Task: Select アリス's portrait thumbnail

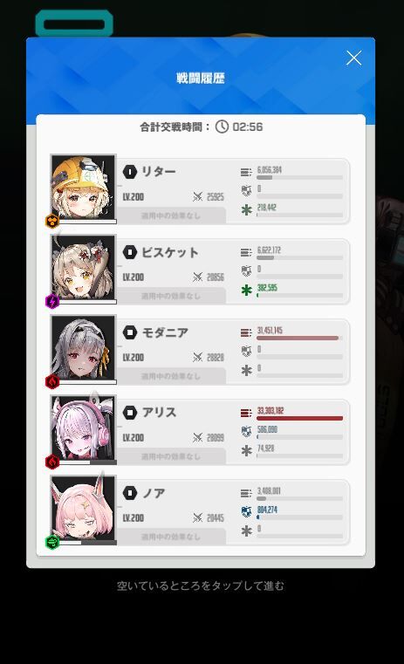Action: (83, 428)
